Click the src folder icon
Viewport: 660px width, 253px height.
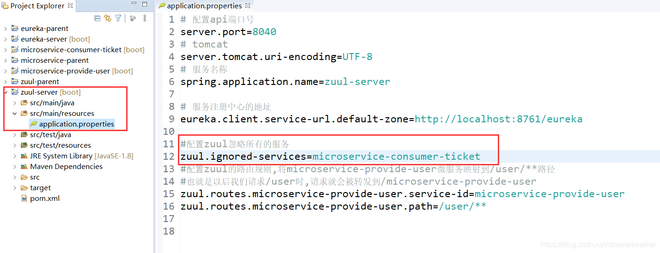24,177
